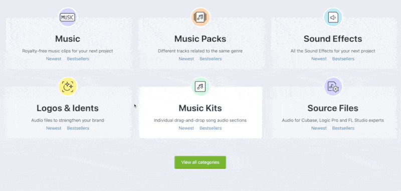The width and height of the screenshot is (401, 191).
Task: Click the Music Kits note icon
Action: pyautogui.click(x=200, y=86)
